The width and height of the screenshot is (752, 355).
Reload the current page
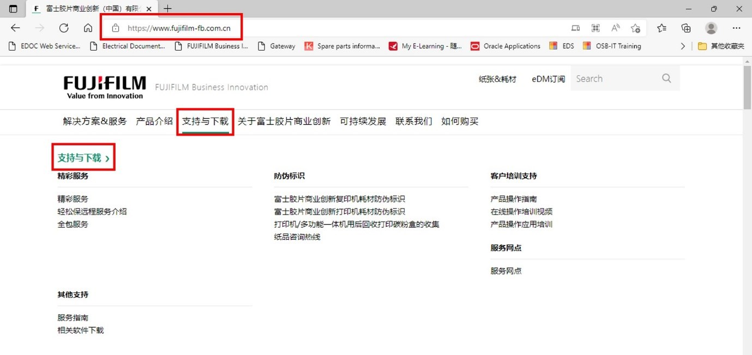click(x=64, y=28)
